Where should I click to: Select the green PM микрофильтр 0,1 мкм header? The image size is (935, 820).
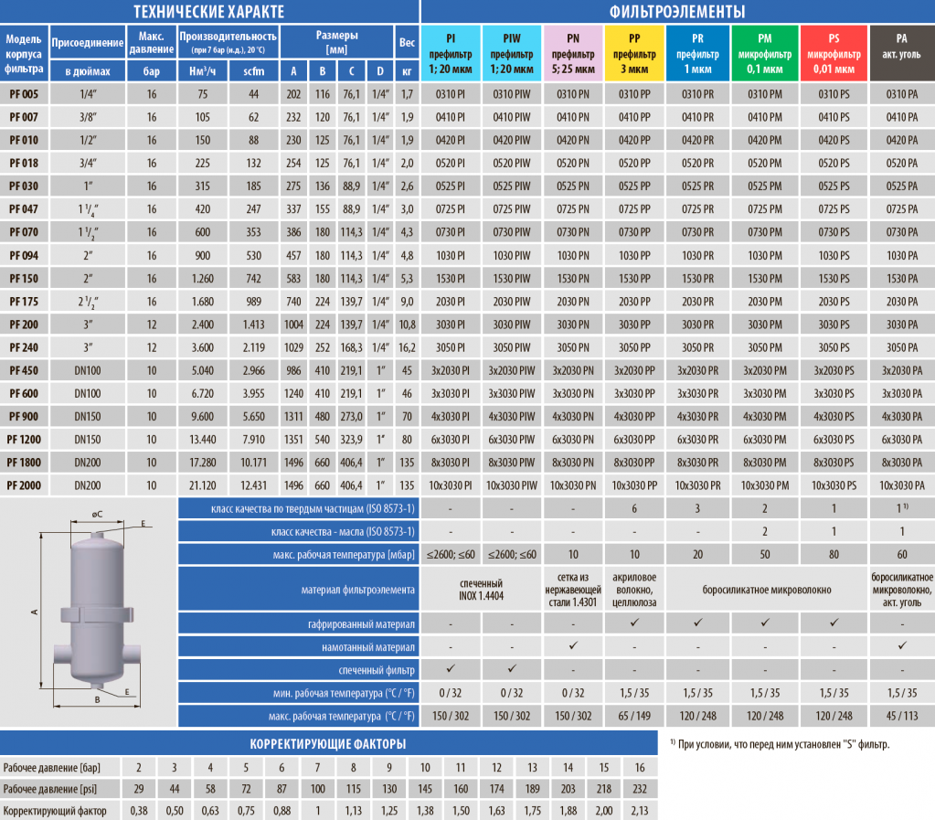coord(765,54)
